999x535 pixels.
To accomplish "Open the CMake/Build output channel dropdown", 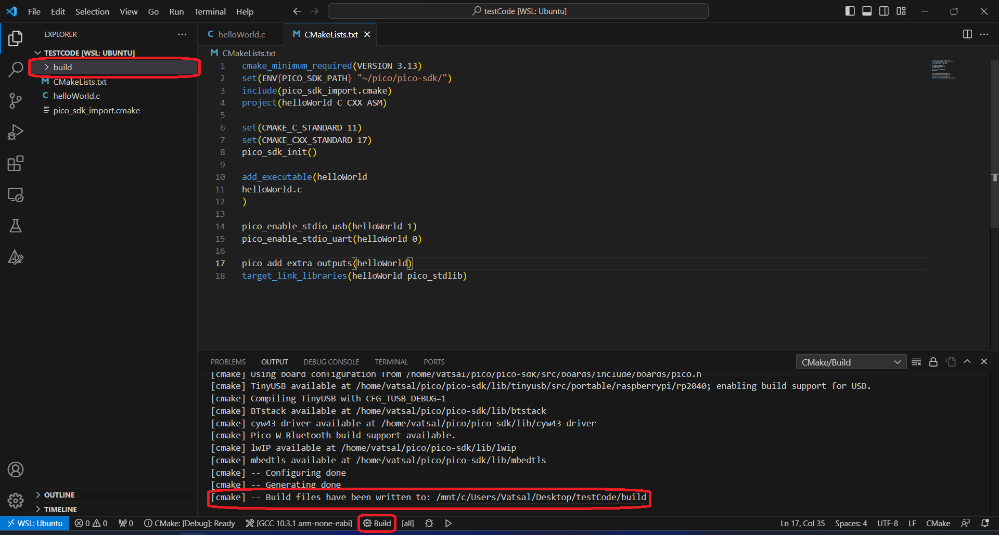I will 851,362.
